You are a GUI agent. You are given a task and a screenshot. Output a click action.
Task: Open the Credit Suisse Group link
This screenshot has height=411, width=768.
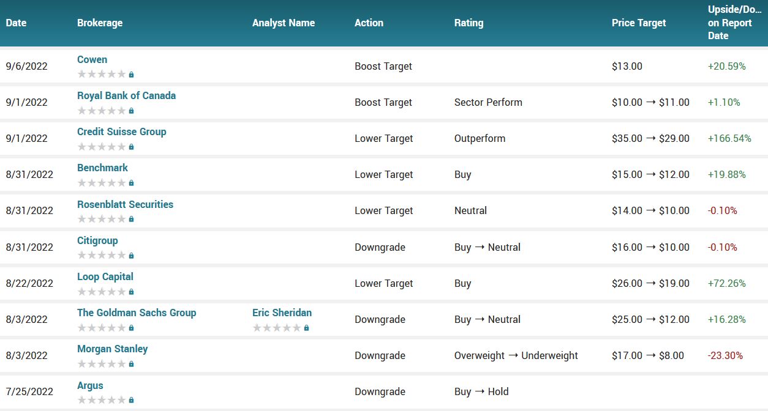[121, 131]
